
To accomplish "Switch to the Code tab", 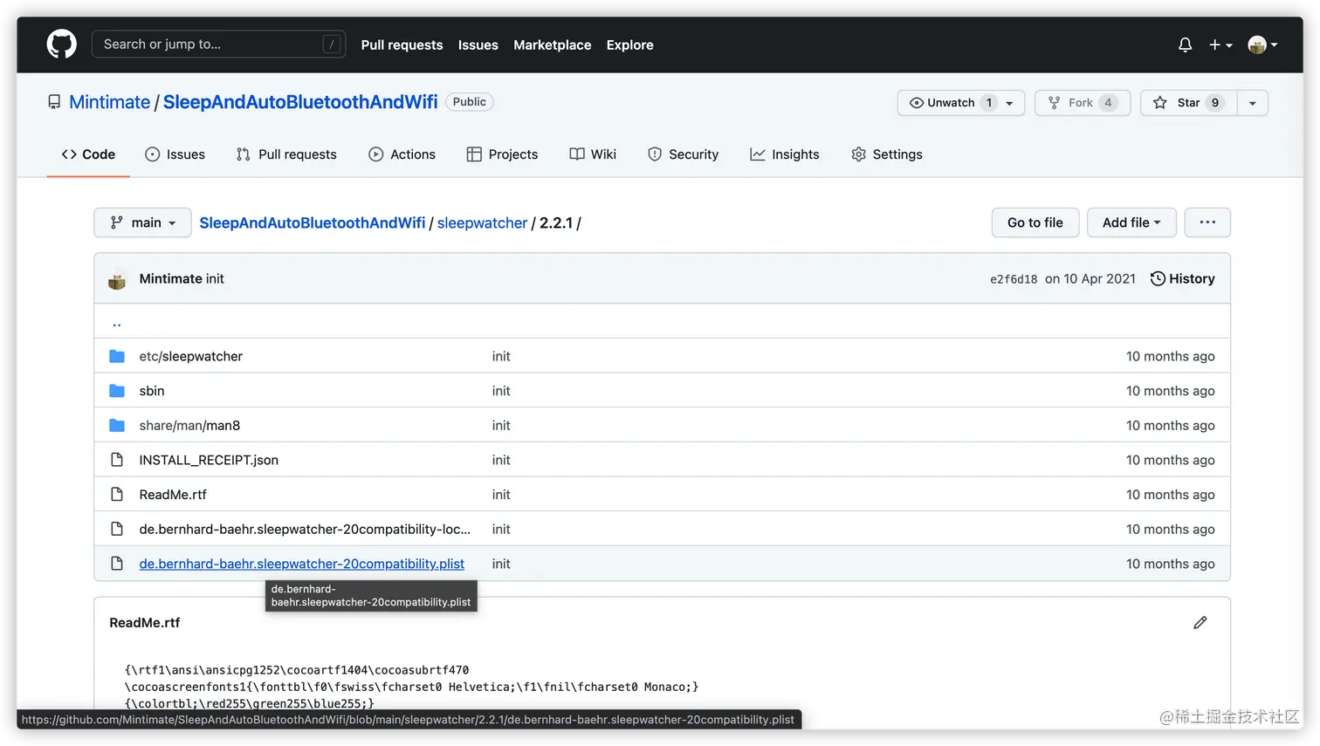I will coord(88,154).
